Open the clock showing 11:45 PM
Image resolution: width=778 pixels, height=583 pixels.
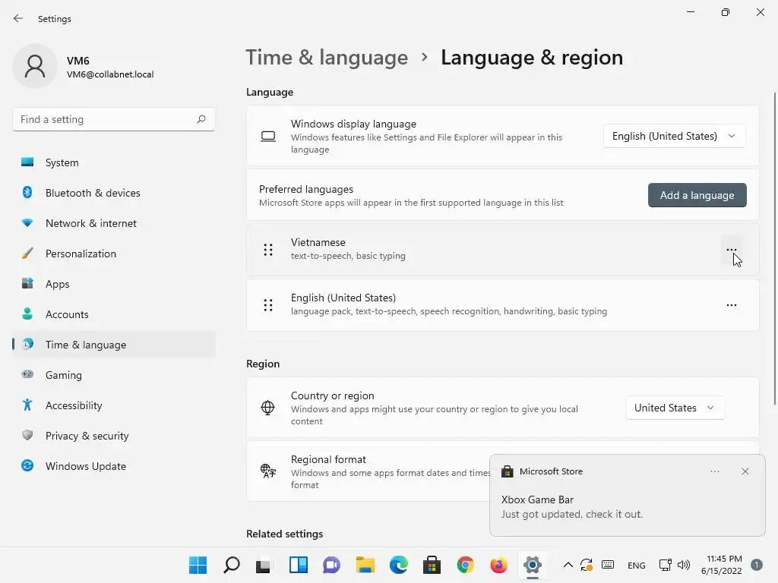pos(721,565)
